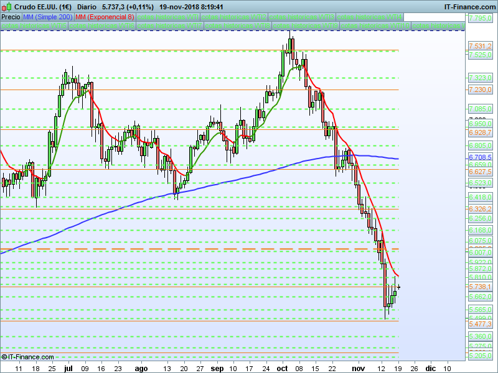Open the cotas historicas WTI7 label

point(170,26)
